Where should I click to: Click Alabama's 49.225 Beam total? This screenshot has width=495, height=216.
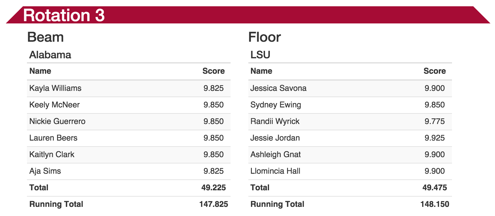pyautogui.click(x=213, y=187)
